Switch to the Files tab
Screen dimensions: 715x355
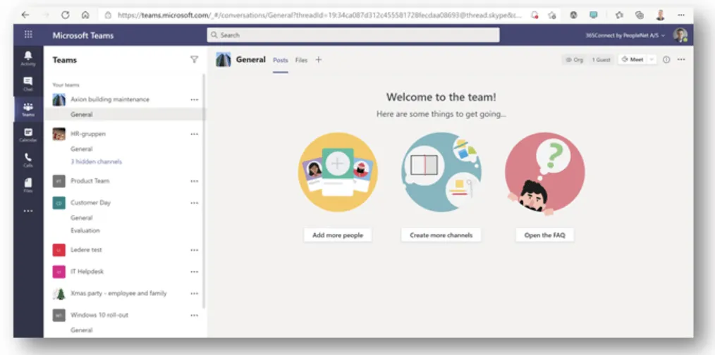(301, 60)
